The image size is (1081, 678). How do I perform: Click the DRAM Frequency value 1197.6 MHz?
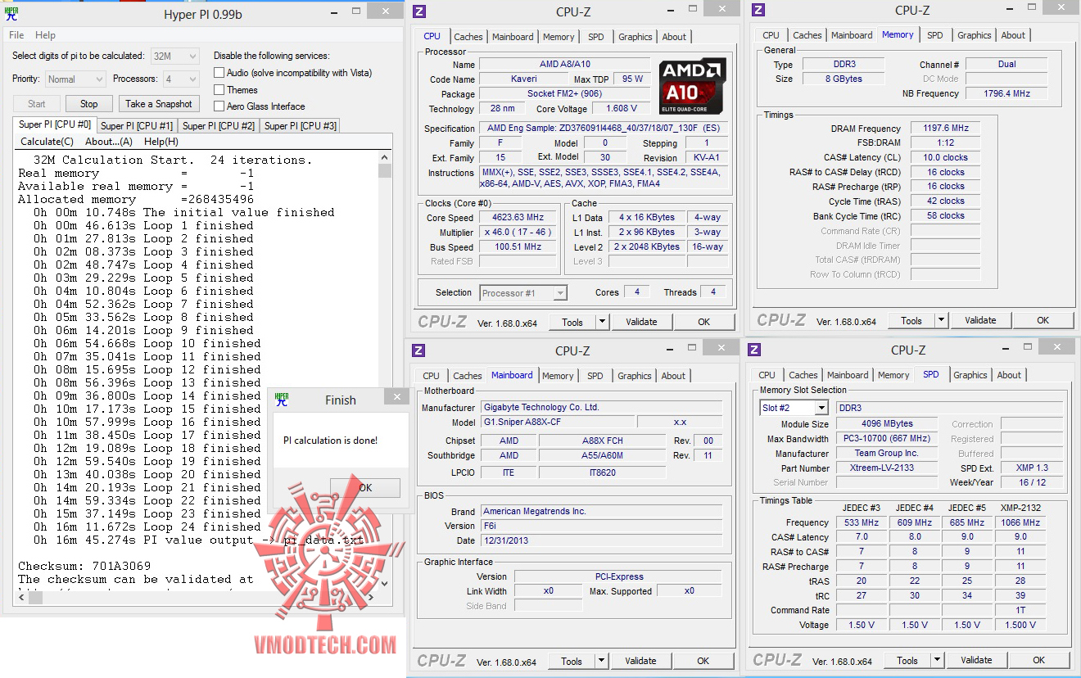pyautogui.click(x=945, y=129)
